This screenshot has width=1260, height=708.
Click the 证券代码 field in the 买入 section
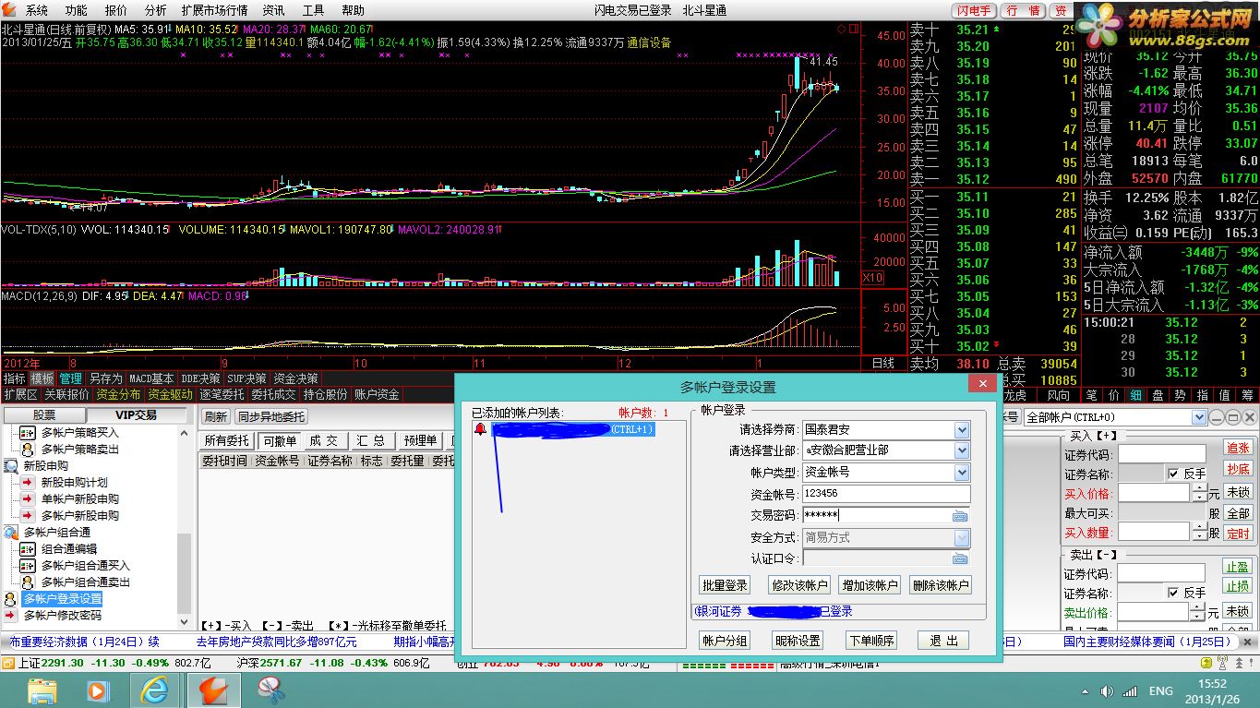tap(1162, 454)
